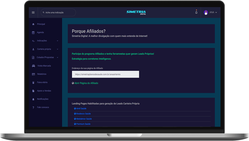
Task: Expand the Carteira própria submenu chevron
Action: point(58,49)
